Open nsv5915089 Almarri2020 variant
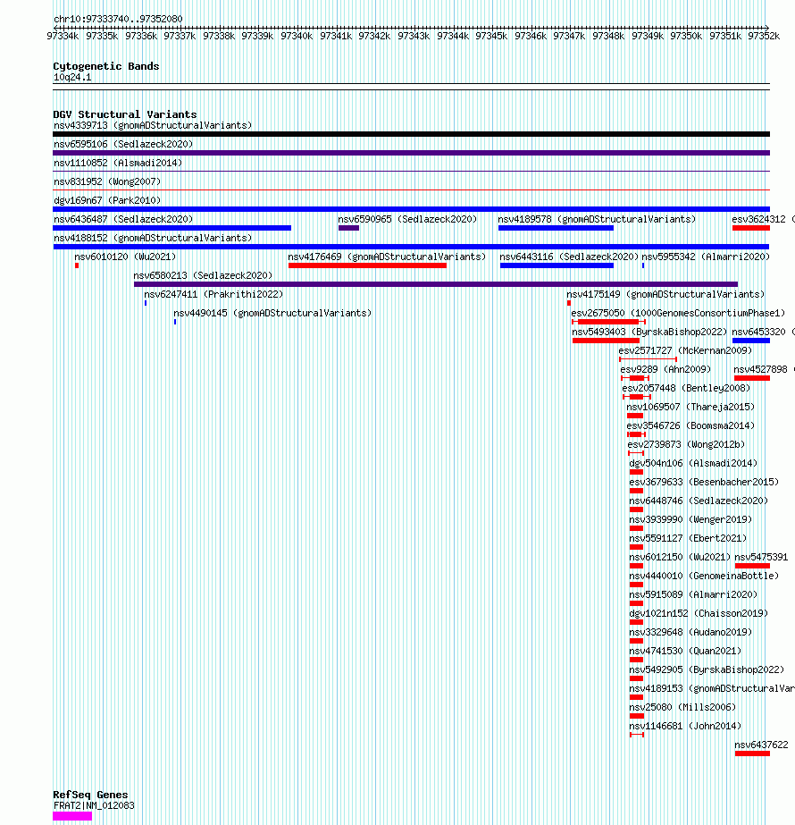The image size is (795, 825). (x=693, y=594)
